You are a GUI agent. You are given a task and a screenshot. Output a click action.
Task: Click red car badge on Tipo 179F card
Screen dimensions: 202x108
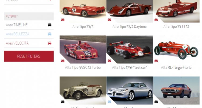point(109,60)
